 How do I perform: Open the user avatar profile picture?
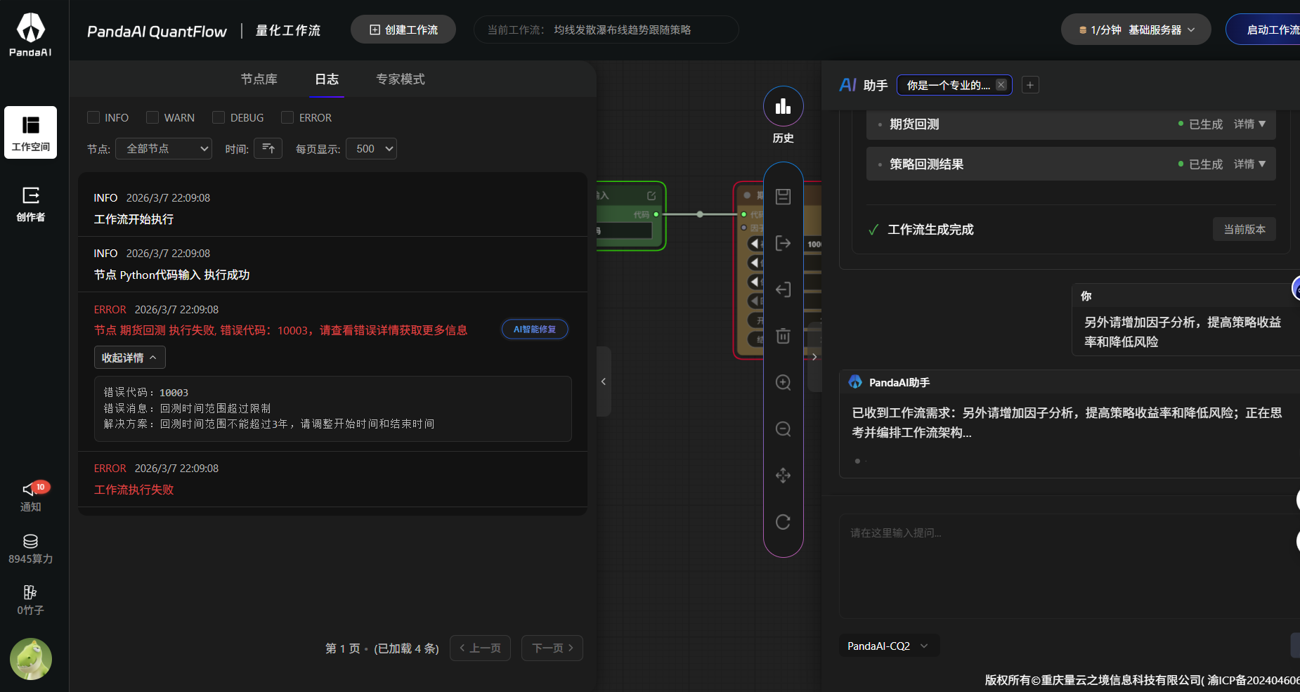30,659
